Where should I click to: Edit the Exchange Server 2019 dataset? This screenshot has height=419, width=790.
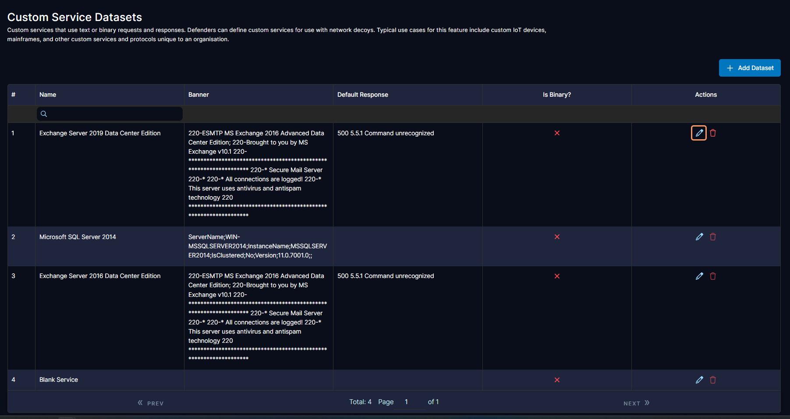[699, 133]
